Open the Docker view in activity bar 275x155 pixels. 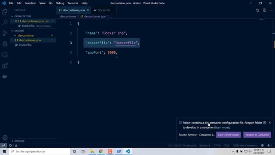(x=5, y=77)
